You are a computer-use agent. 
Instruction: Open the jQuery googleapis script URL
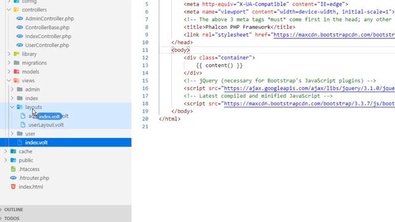(309, 88)
